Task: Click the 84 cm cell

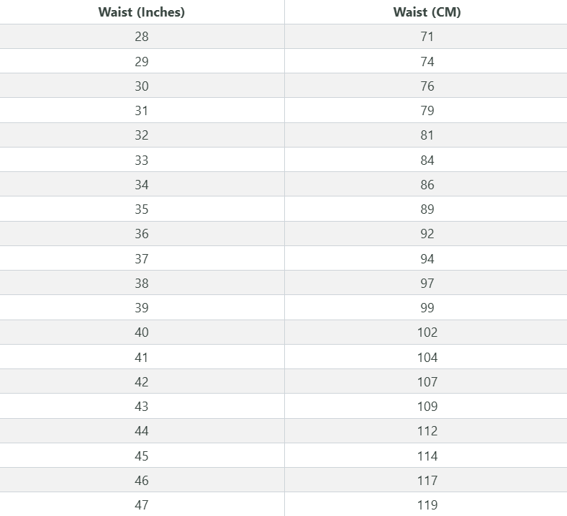Action: click(427, 160)
